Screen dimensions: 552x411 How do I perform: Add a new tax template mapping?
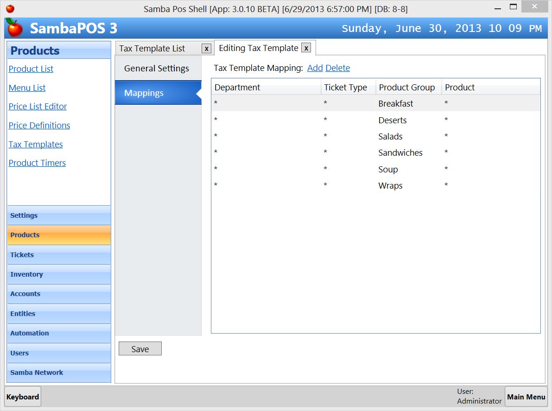pos(315,68)
